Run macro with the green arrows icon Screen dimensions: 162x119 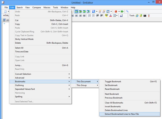tap(122, 12)
